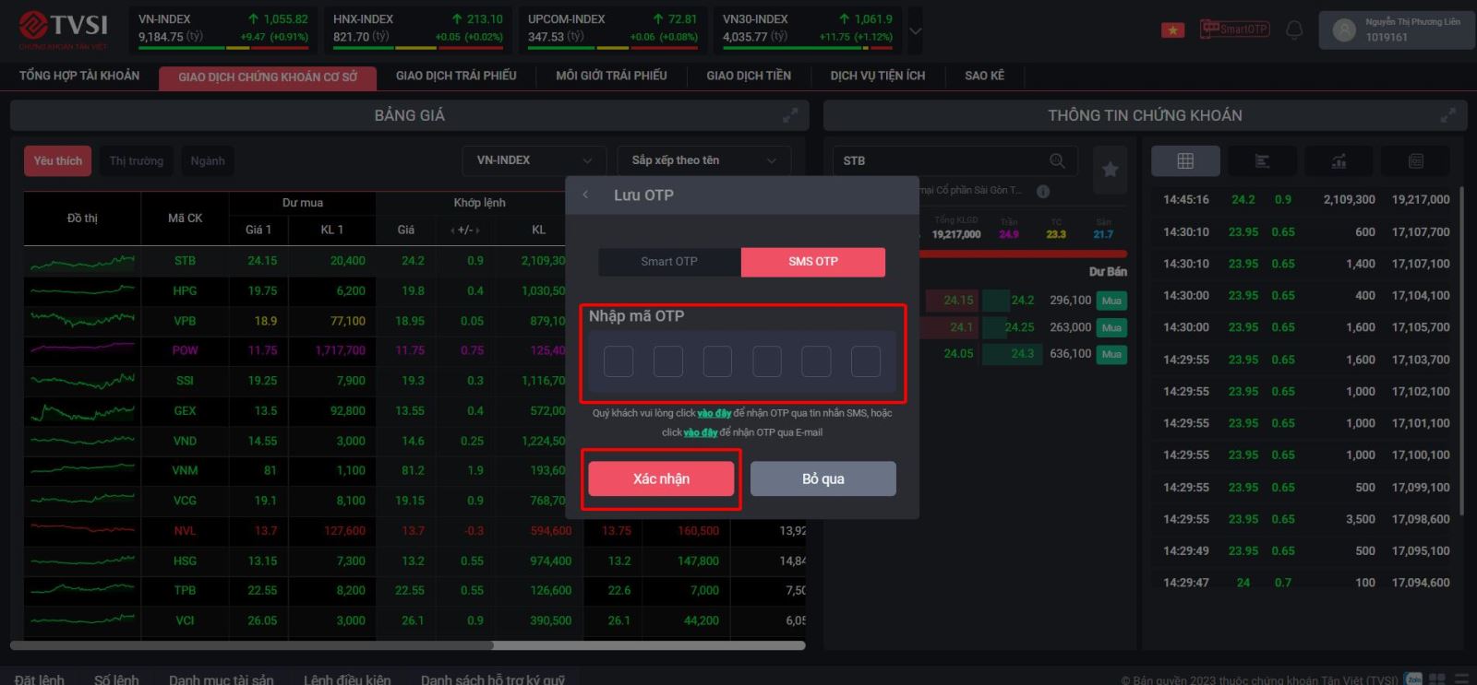Switch to Lệnh điều kiện tab
The image size is (1477, 685).
347,679
